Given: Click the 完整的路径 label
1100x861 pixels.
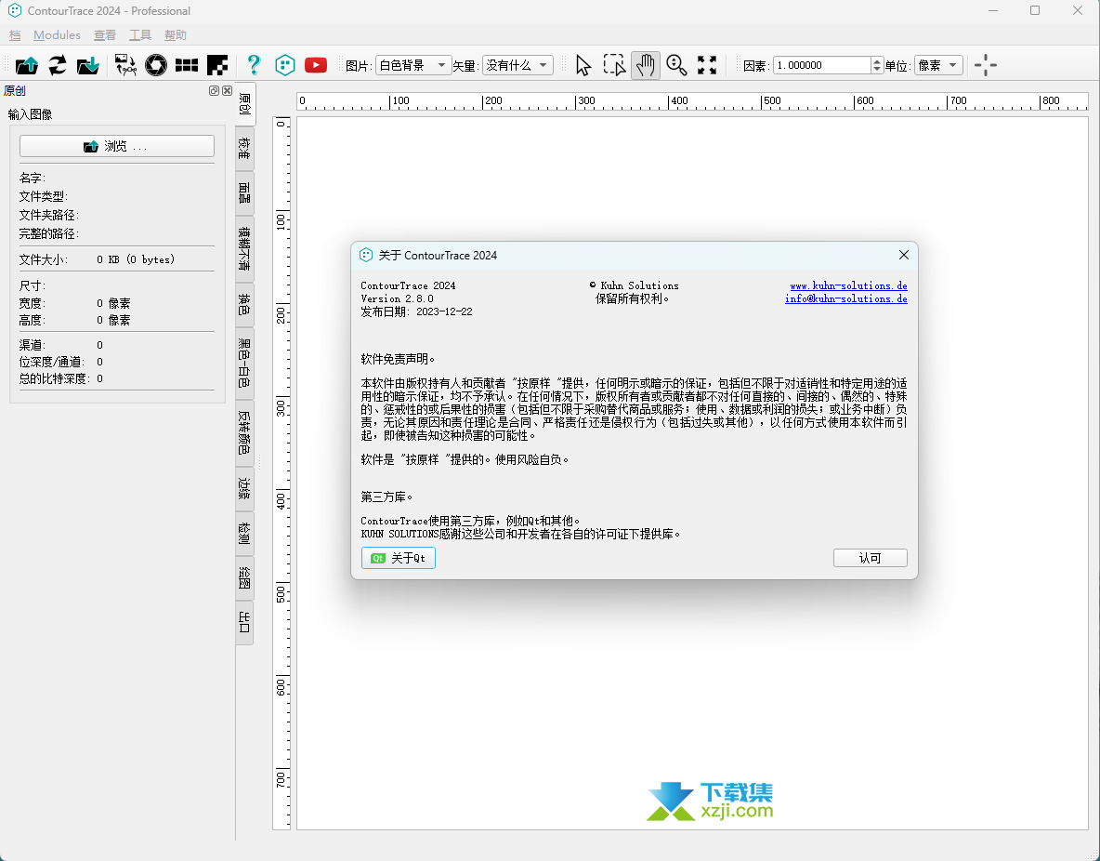Looking at the screenshot, I should coord(49,234).
